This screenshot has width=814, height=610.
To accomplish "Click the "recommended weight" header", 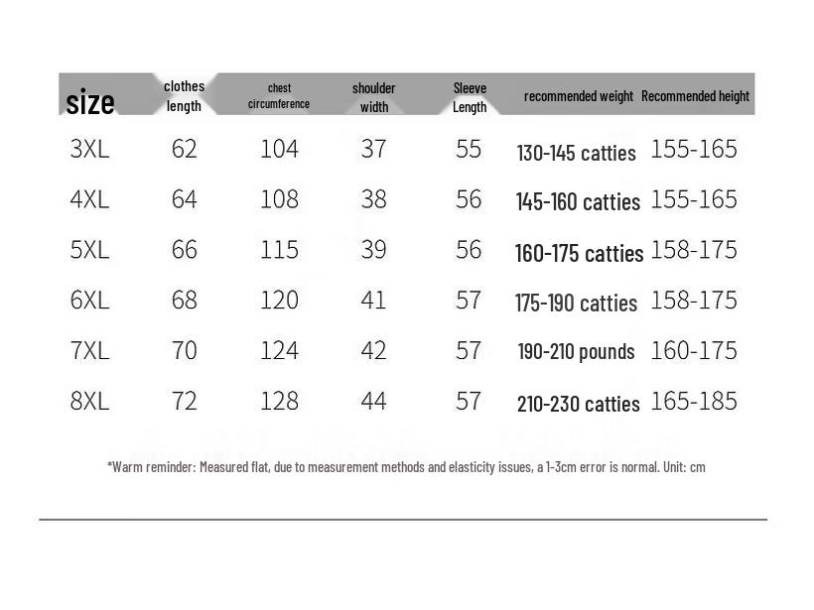I will coord(578,96).
